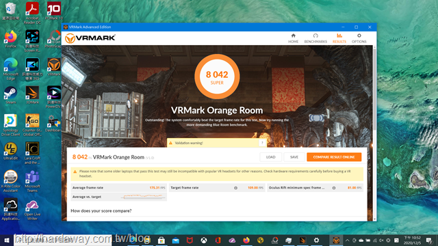438x246 pixels.
Task: Select the Dashboard desktop icon
Action: click(53, 123)
